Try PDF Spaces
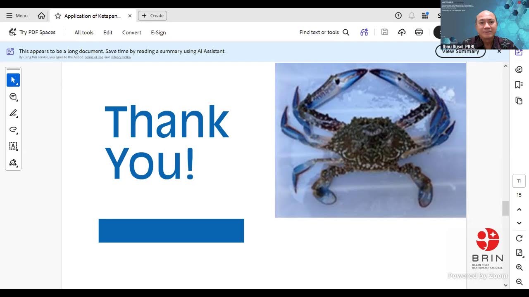This screenshot has height=297, width=529. [x=32, y=32]
